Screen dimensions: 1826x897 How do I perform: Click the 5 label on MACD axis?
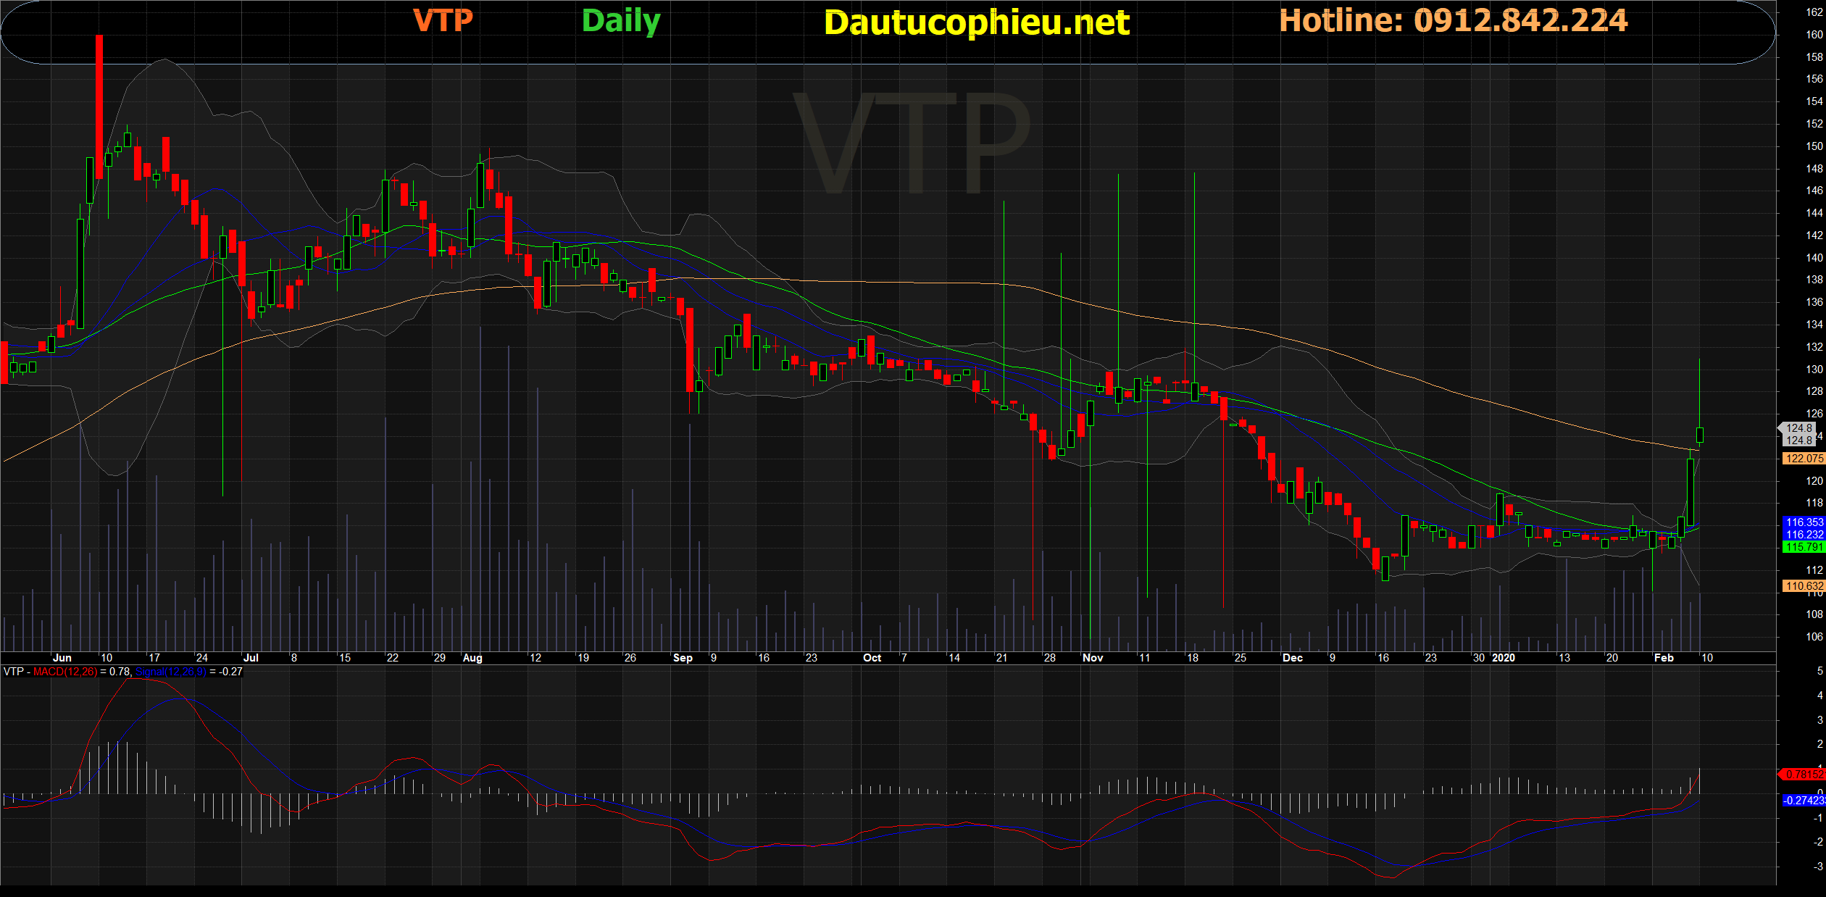[1819, 671]
